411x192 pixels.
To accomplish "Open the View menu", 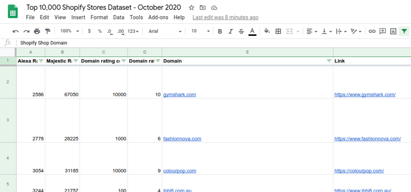I will 60,17.
